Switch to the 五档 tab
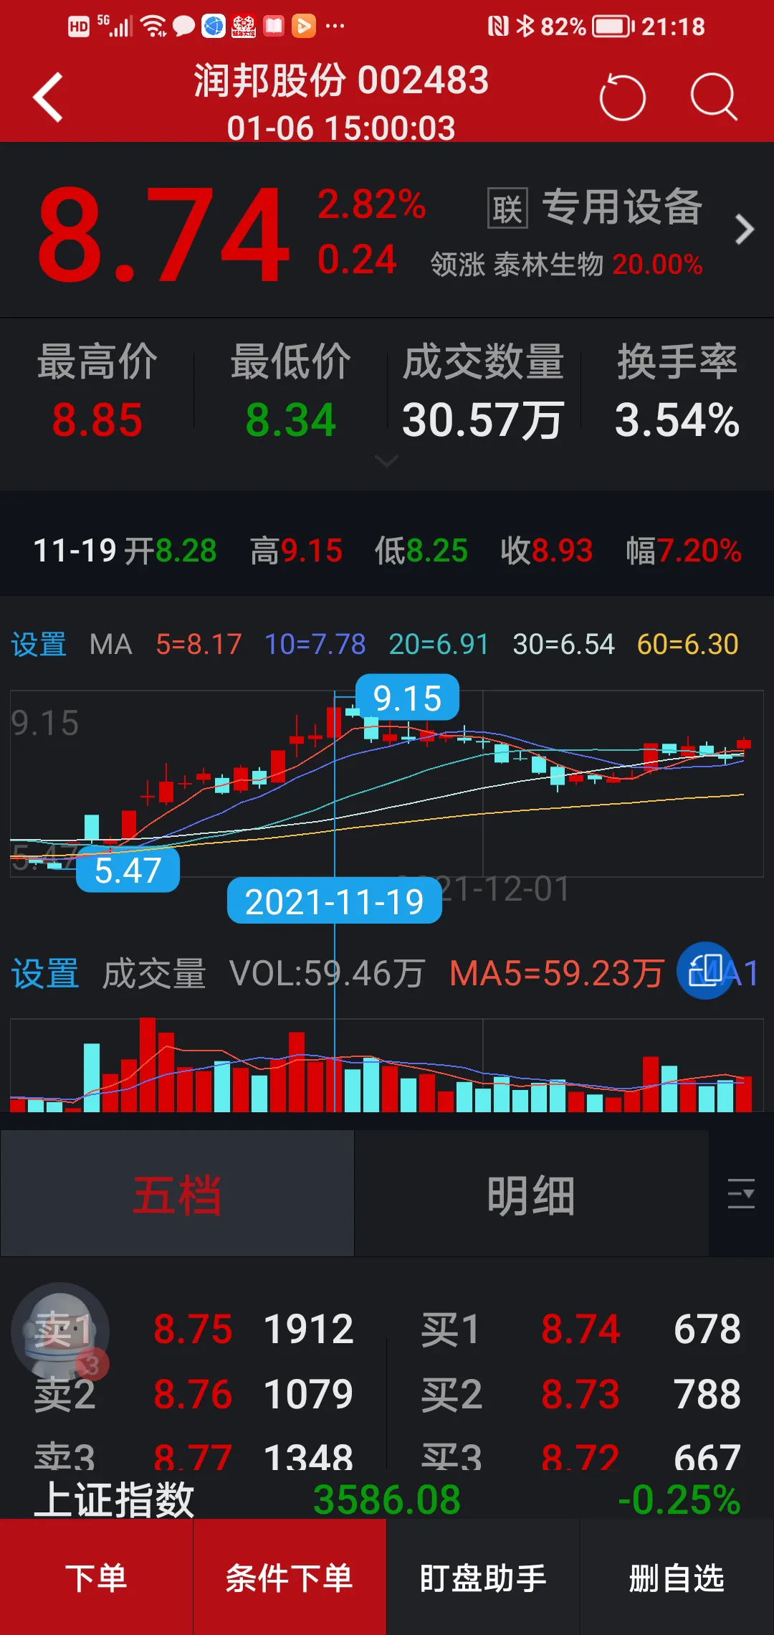774x1635 pixels. click(x=177, y=1194)
